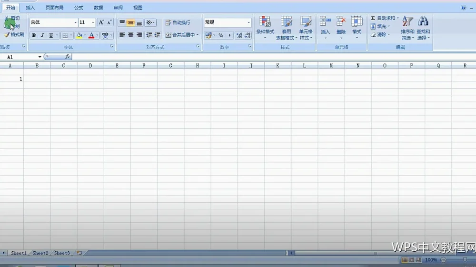Click 合并后居中 merge and center
Image resolution: width=476 pixels, height=267 pixels.
(180, 35)
